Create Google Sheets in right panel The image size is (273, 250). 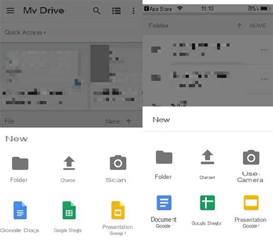point(207,210)
